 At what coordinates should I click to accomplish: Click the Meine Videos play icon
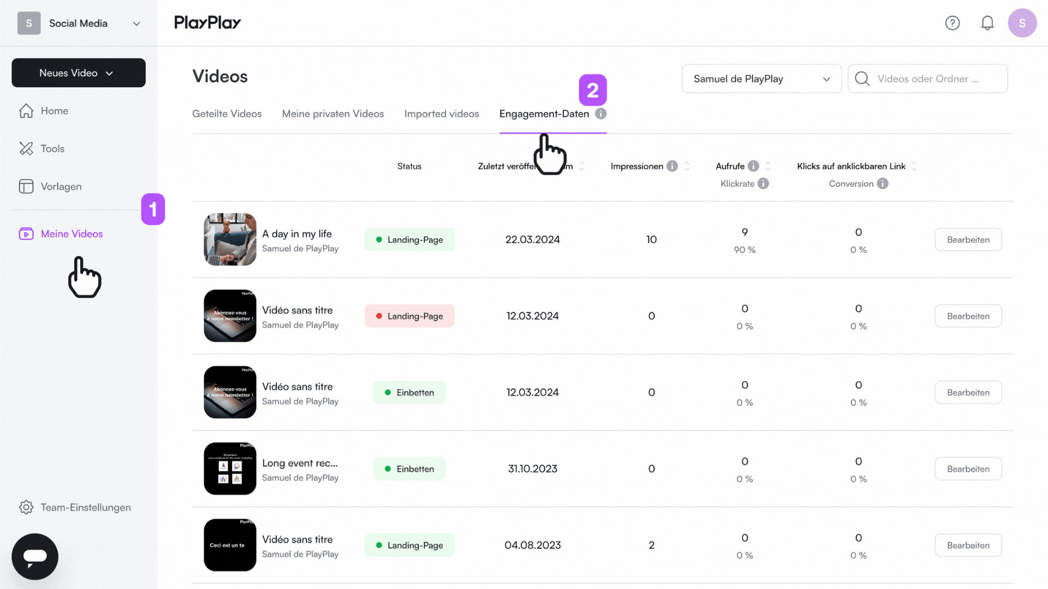26,234
